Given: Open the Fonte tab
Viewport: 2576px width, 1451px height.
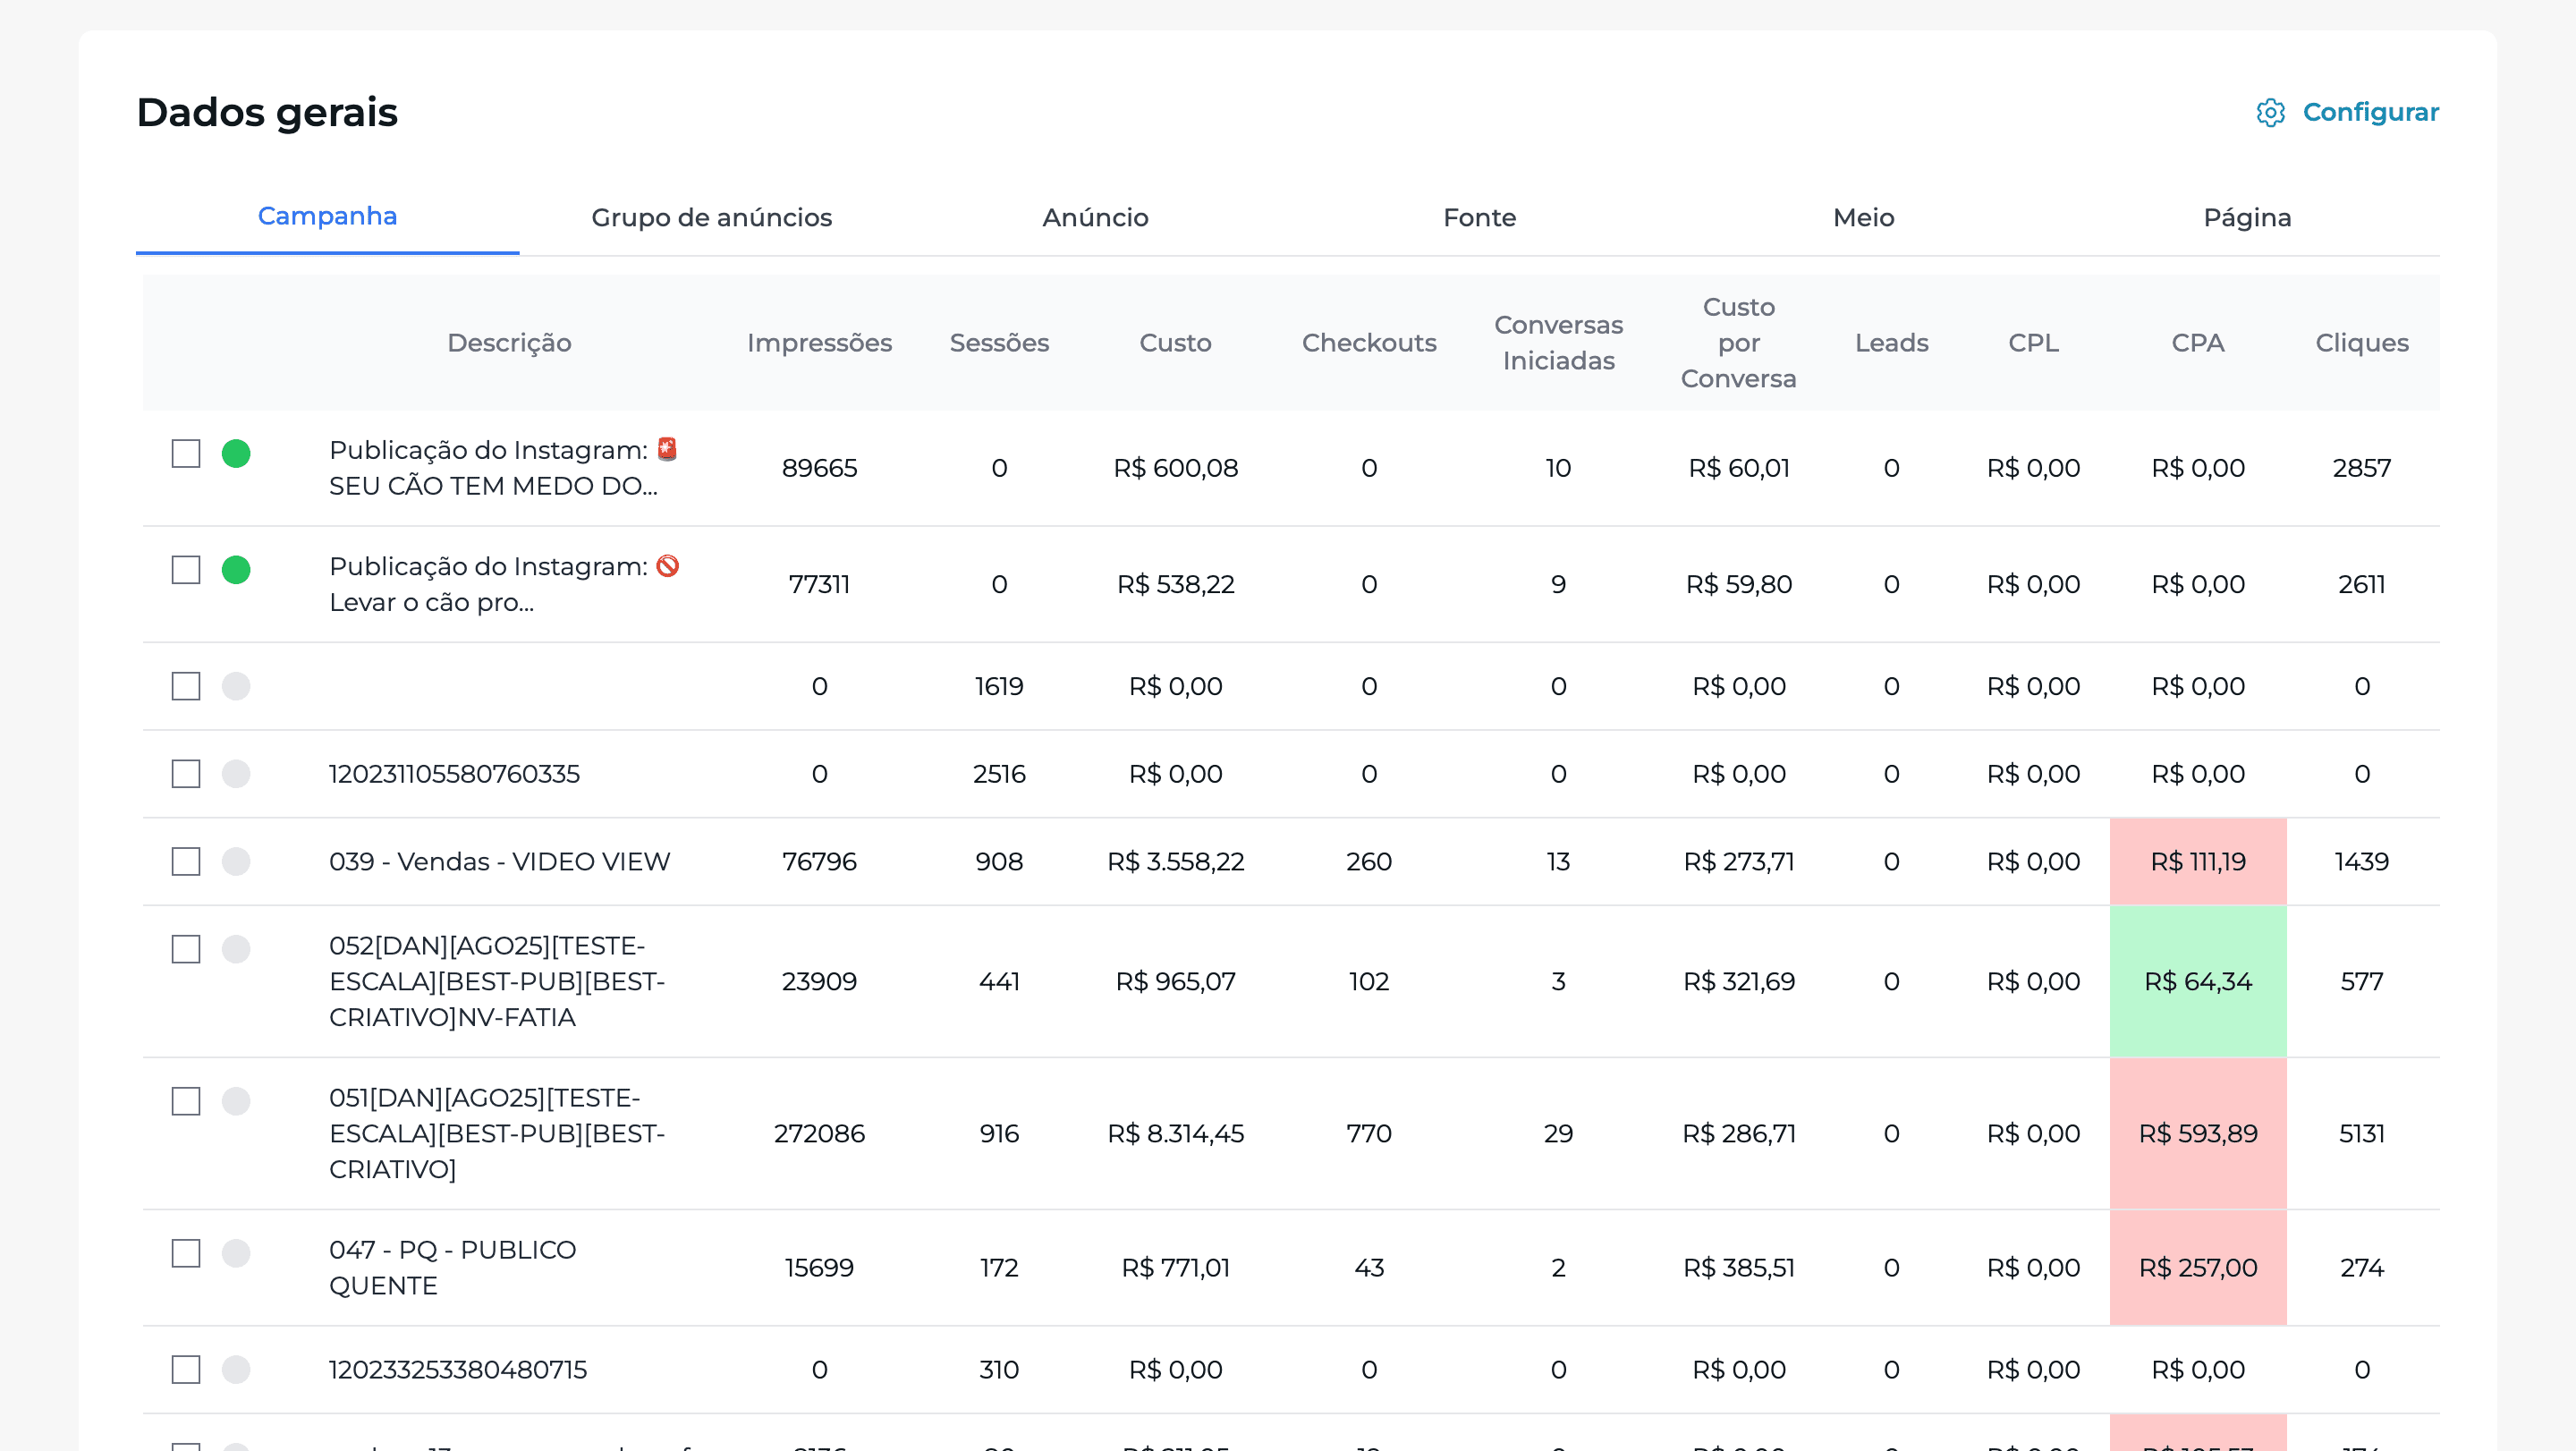Looking at the screenshot, I should click(x=1479, y=217).
